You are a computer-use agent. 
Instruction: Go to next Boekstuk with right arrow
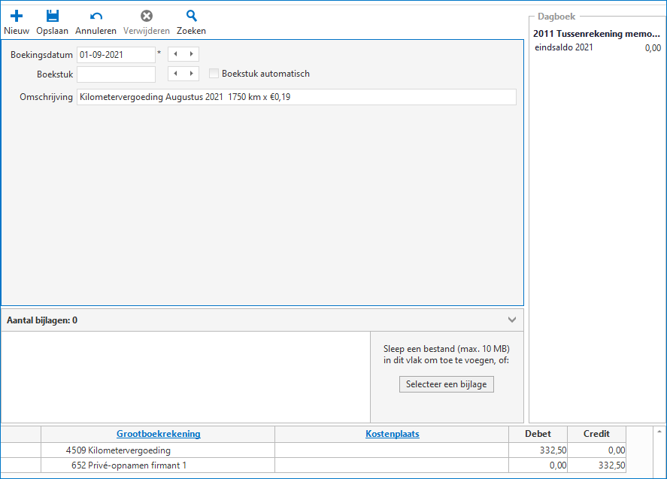click(191, 74)
